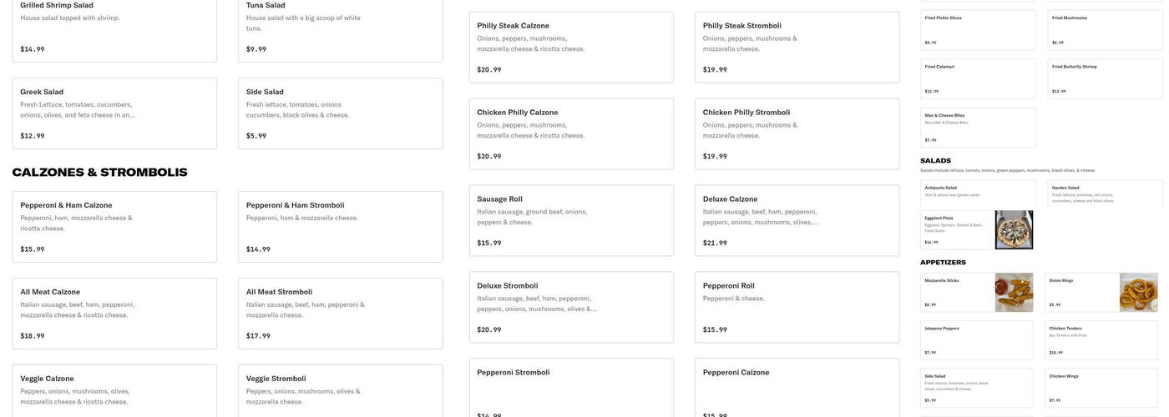Select the Jalapeno Peppers card
The image size is (1169, 417).
coord(976,340)
